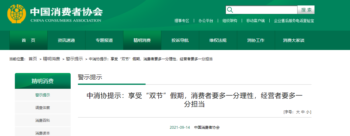Open 消费大家谈 navigation item

(x=294, y=41)
